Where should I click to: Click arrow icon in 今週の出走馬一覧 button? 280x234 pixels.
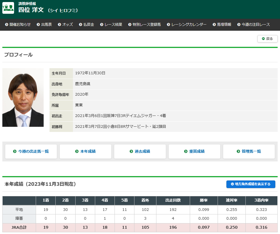15,152
